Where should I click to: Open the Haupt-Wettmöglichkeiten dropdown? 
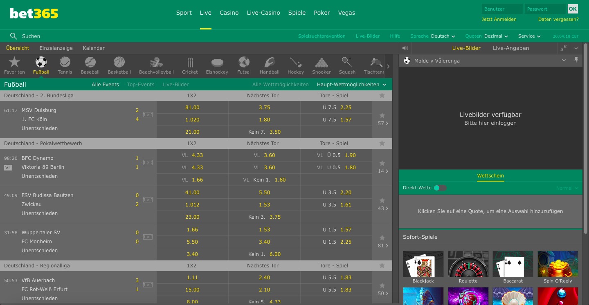352,85
